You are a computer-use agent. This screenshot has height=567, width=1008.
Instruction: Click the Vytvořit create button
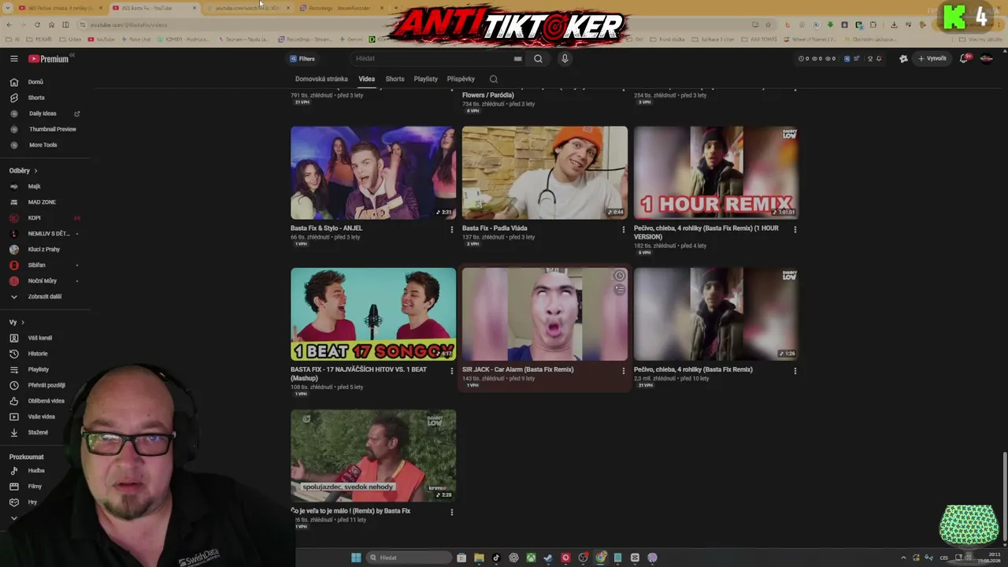click(x=932, y=58)
